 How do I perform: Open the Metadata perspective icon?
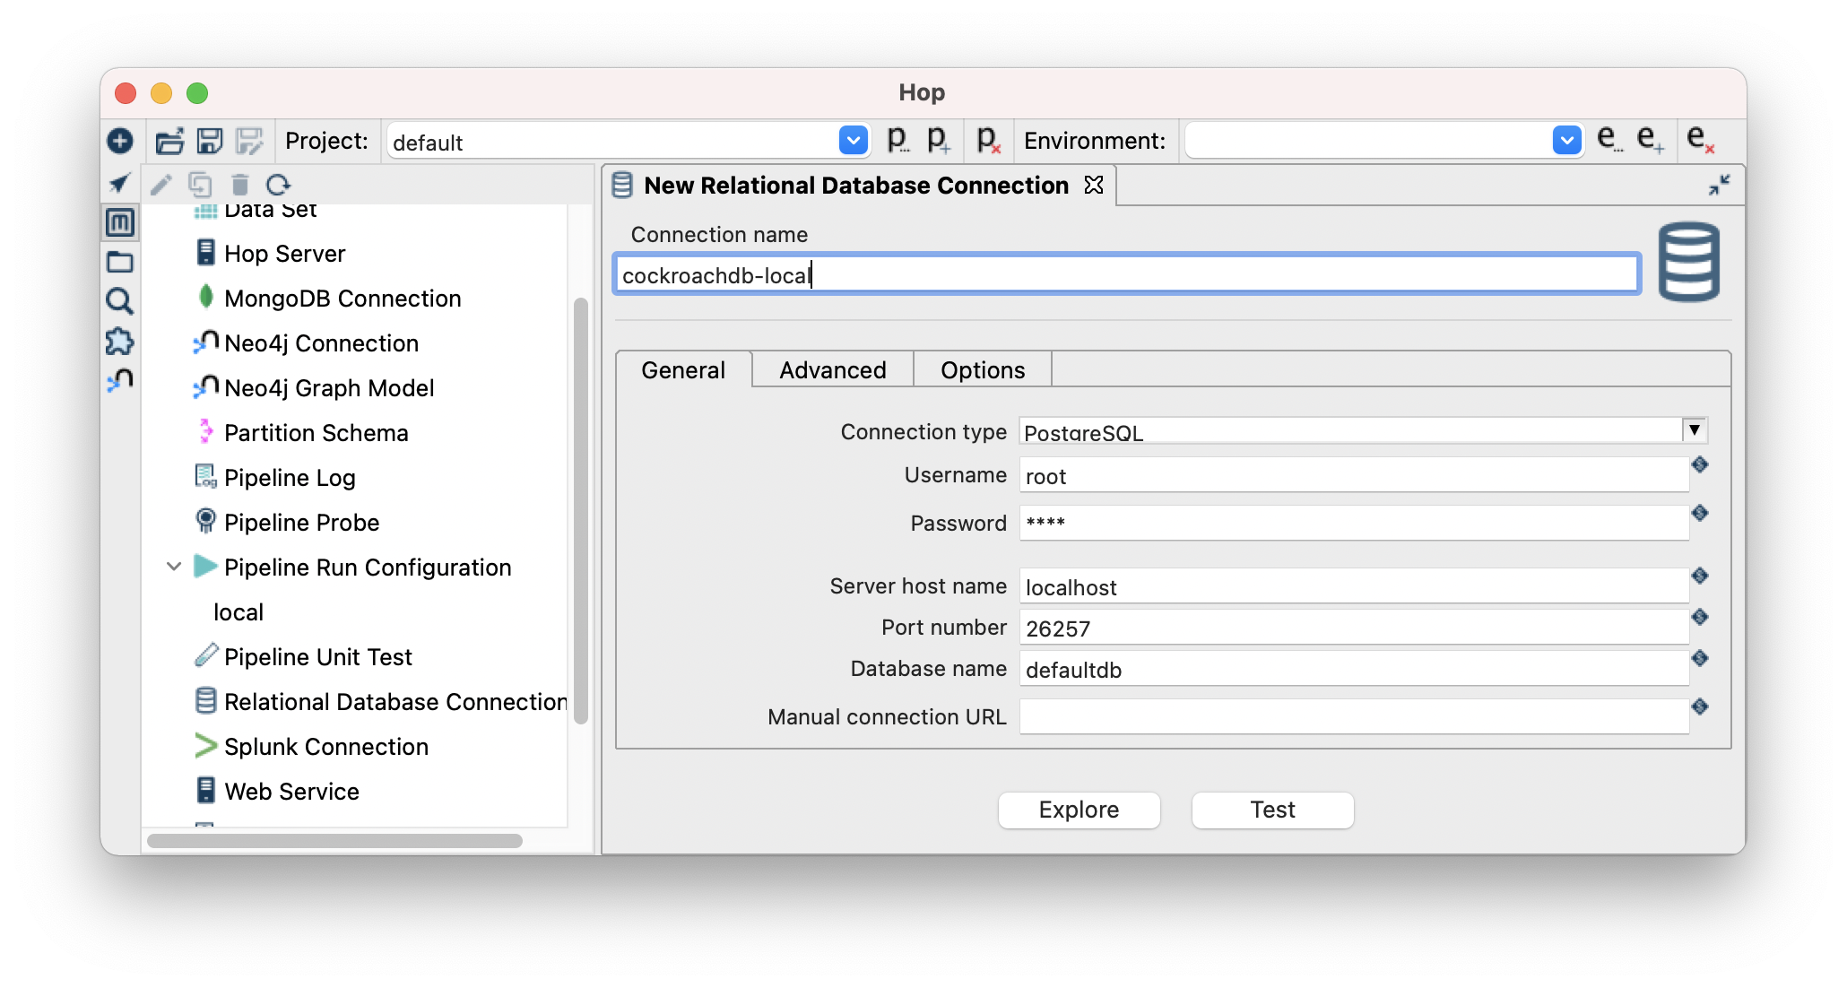pyautogui.click(x=120, y=221)
